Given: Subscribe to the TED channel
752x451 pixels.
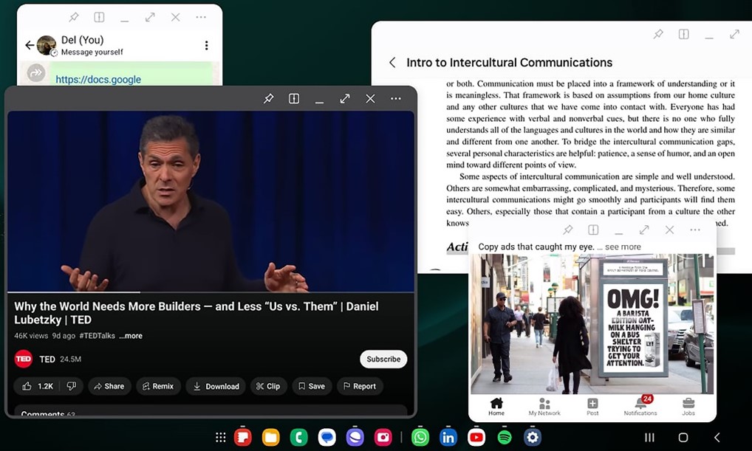Looking at the screenshot, I should coord(383,359).
